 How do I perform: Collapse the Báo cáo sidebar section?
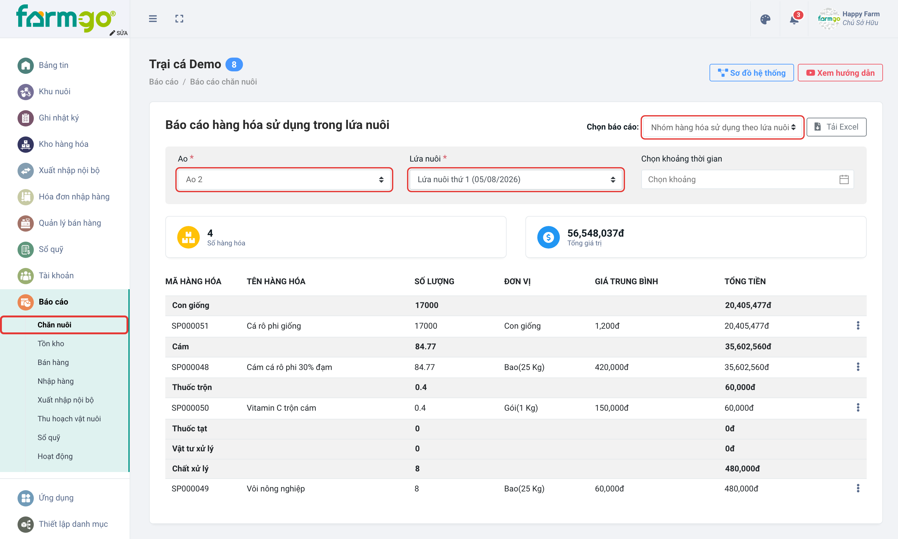tap(65, 302)
